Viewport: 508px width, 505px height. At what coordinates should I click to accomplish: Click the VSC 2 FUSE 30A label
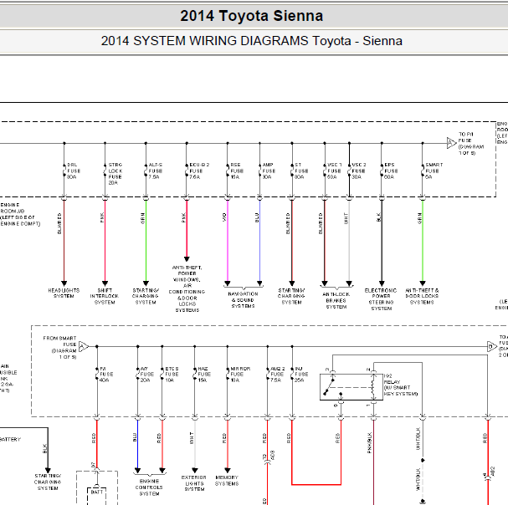pyautogui.click(x=359, y=171)
